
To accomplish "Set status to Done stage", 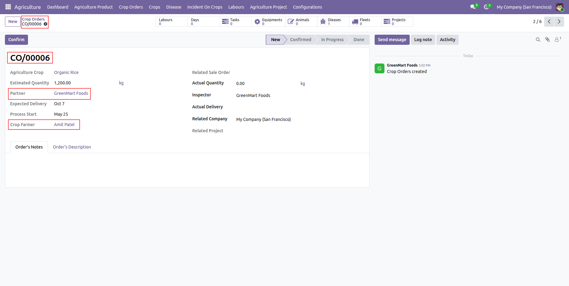I will point(359,40).
